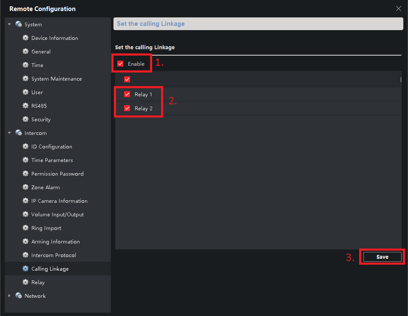Open the ID Configuration page
This screenshot has height=316, width=408.
coord(51,147)
